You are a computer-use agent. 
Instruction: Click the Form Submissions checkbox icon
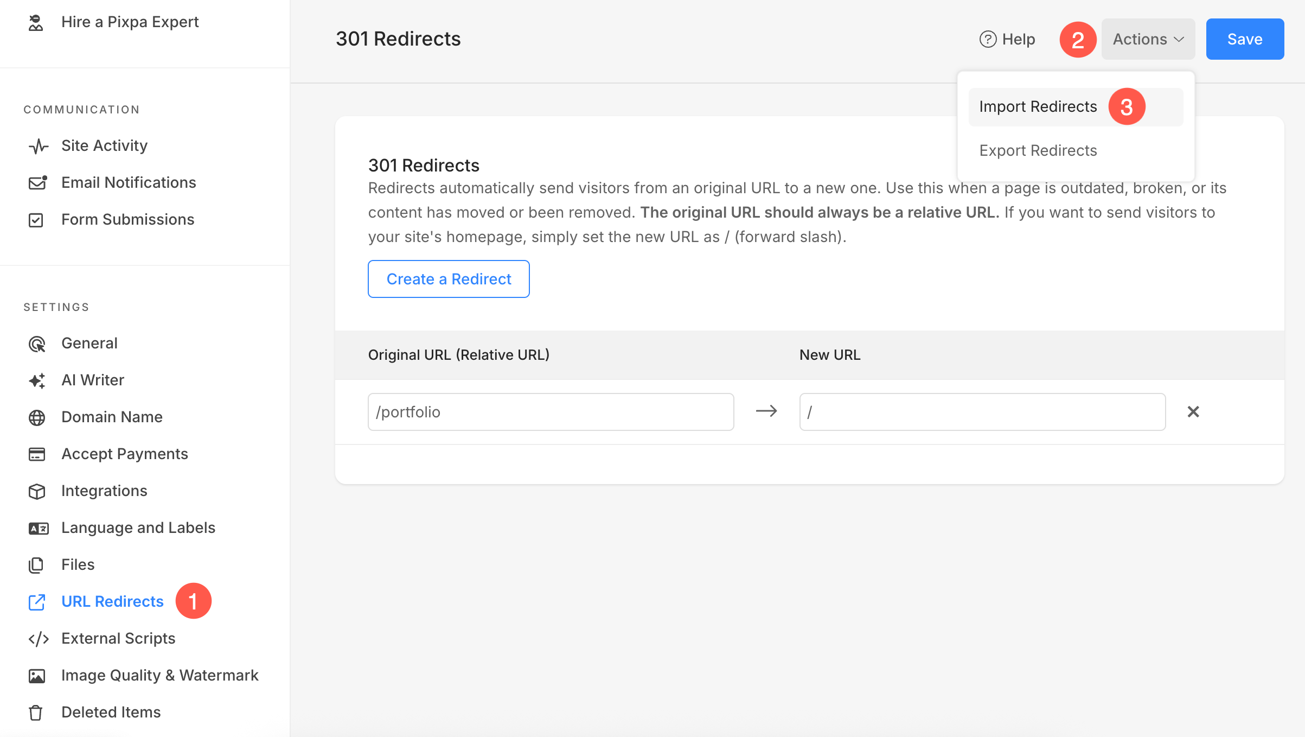36,220
